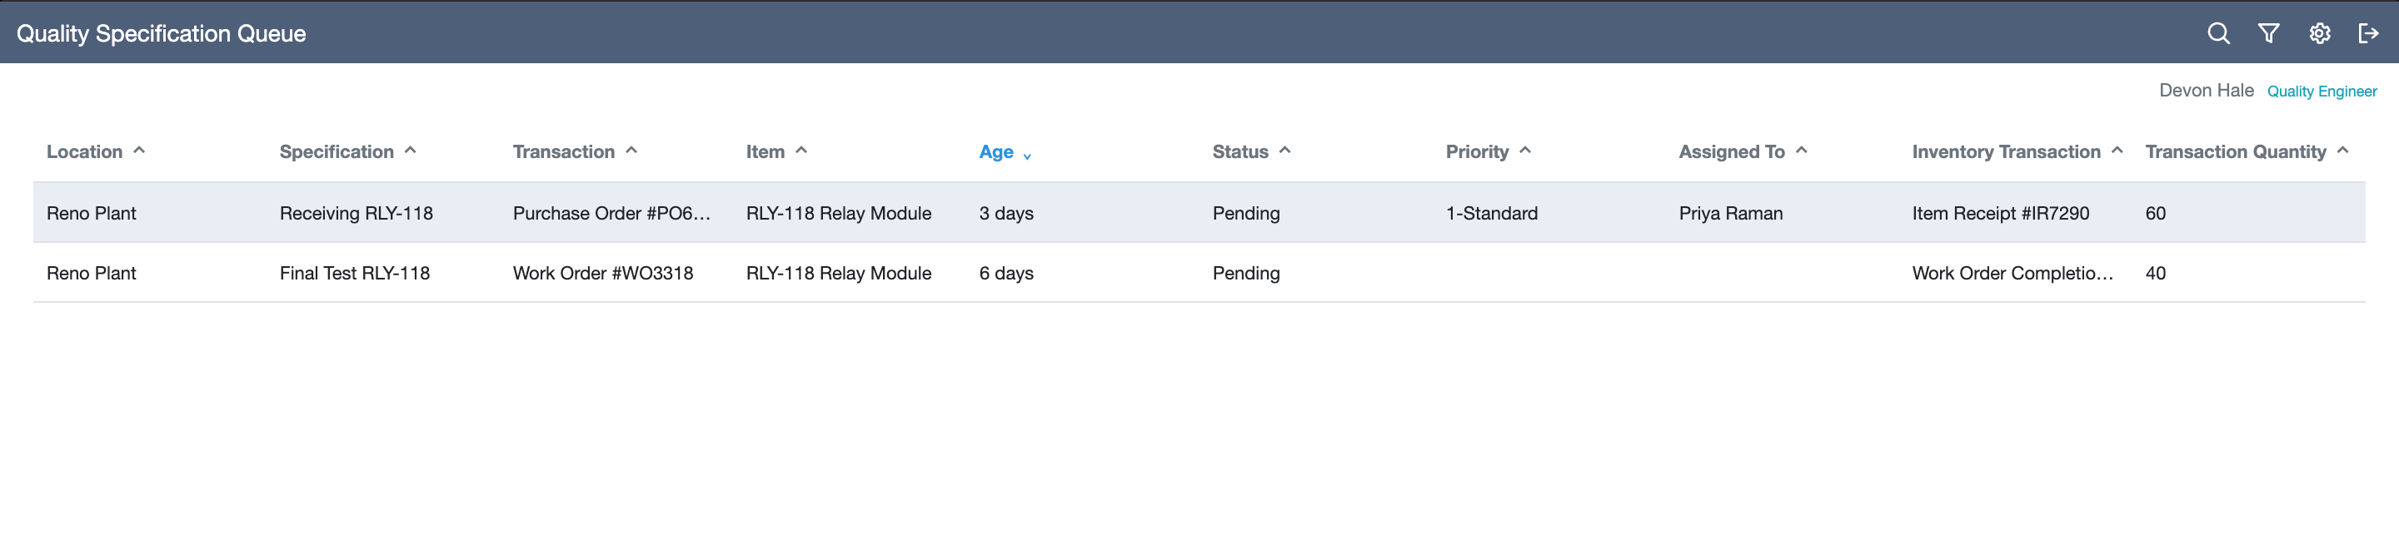Toggle the Age sort direction chevron
This screenshot has height=549, width=2399.
pos(1026,156)
